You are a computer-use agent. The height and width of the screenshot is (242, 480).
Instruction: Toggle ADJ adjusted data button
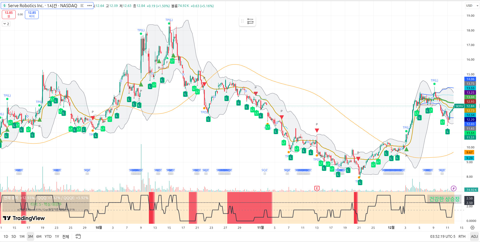click(474, 236)
